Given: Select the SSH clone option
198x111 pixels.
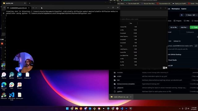Looking at the screenshot, I should point(170,41).
